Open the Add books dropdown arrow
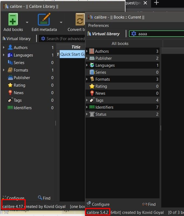Image resolution: width=184 pixels, height=216 pixels. click(x=27, y=22)
